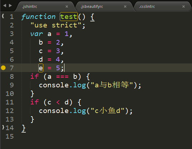
Task: Click variable 'b' on line 4
Action: (x=41, y=42)
